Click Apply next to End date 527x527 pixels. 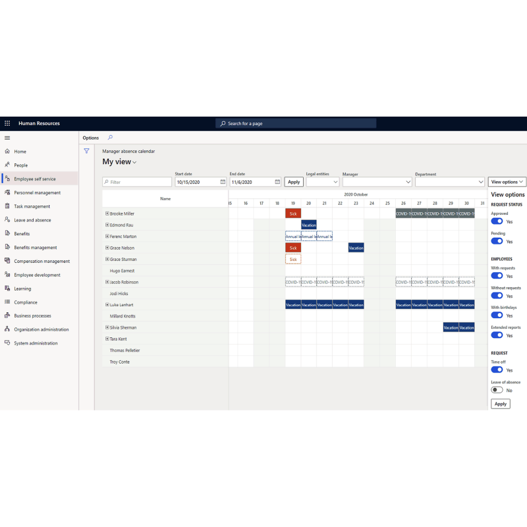[x=294, y=182]
